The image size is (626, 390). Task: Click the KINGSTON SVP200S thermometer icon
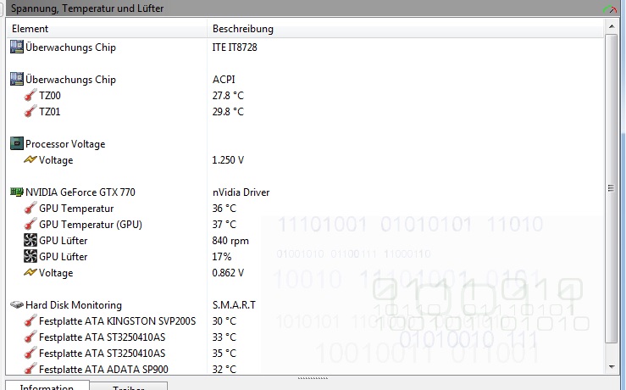[x=30, y=320]
